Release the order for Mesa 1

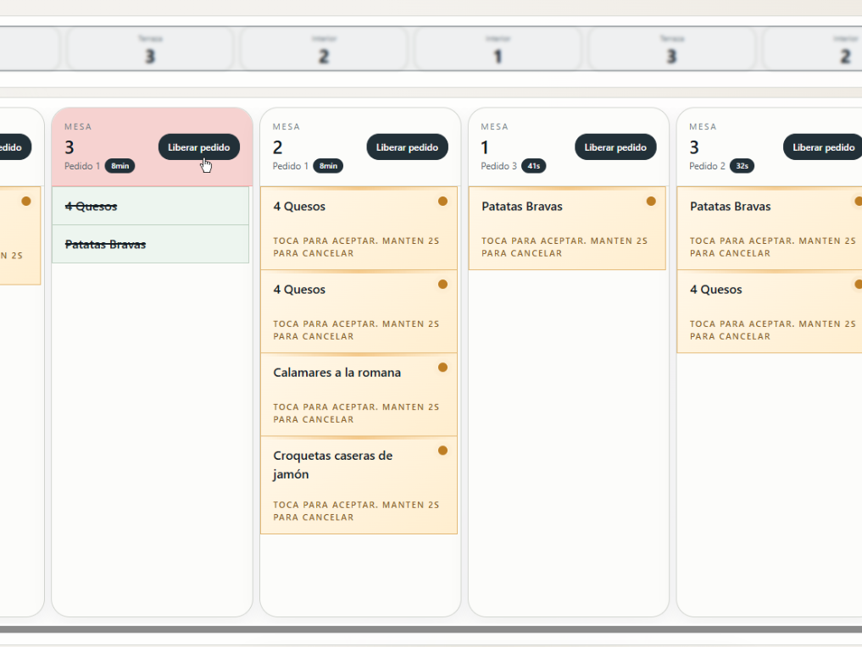615,147
